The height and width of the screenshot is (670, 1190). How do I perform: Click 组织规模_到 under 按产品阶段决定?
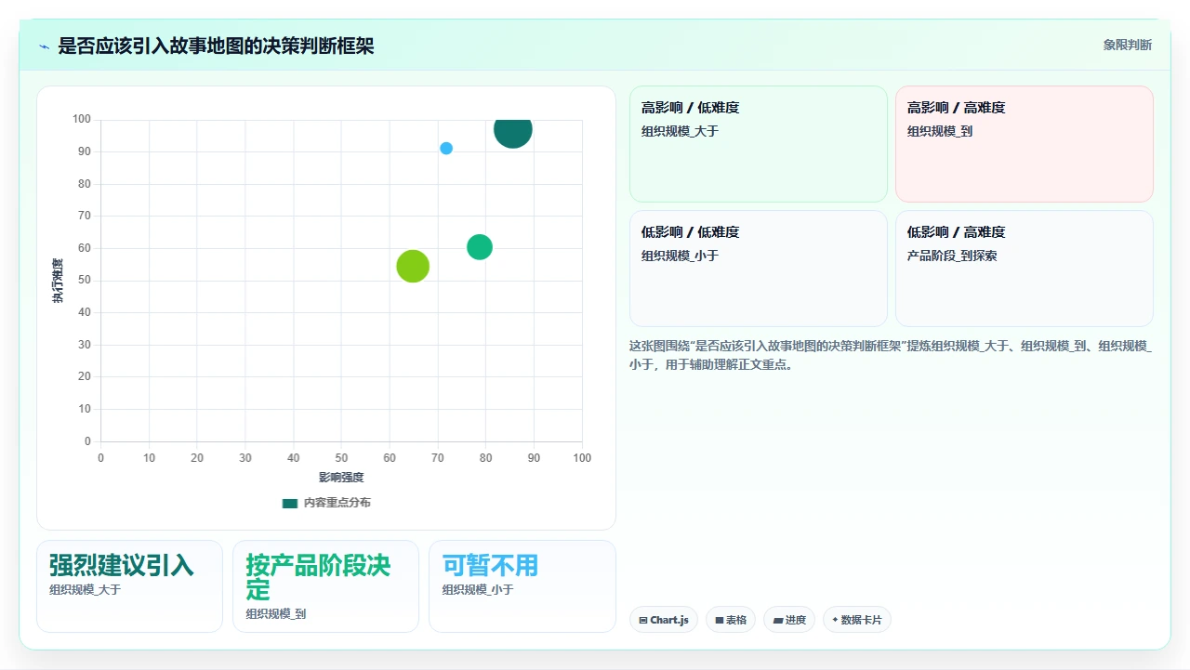(x=276, y=613)
